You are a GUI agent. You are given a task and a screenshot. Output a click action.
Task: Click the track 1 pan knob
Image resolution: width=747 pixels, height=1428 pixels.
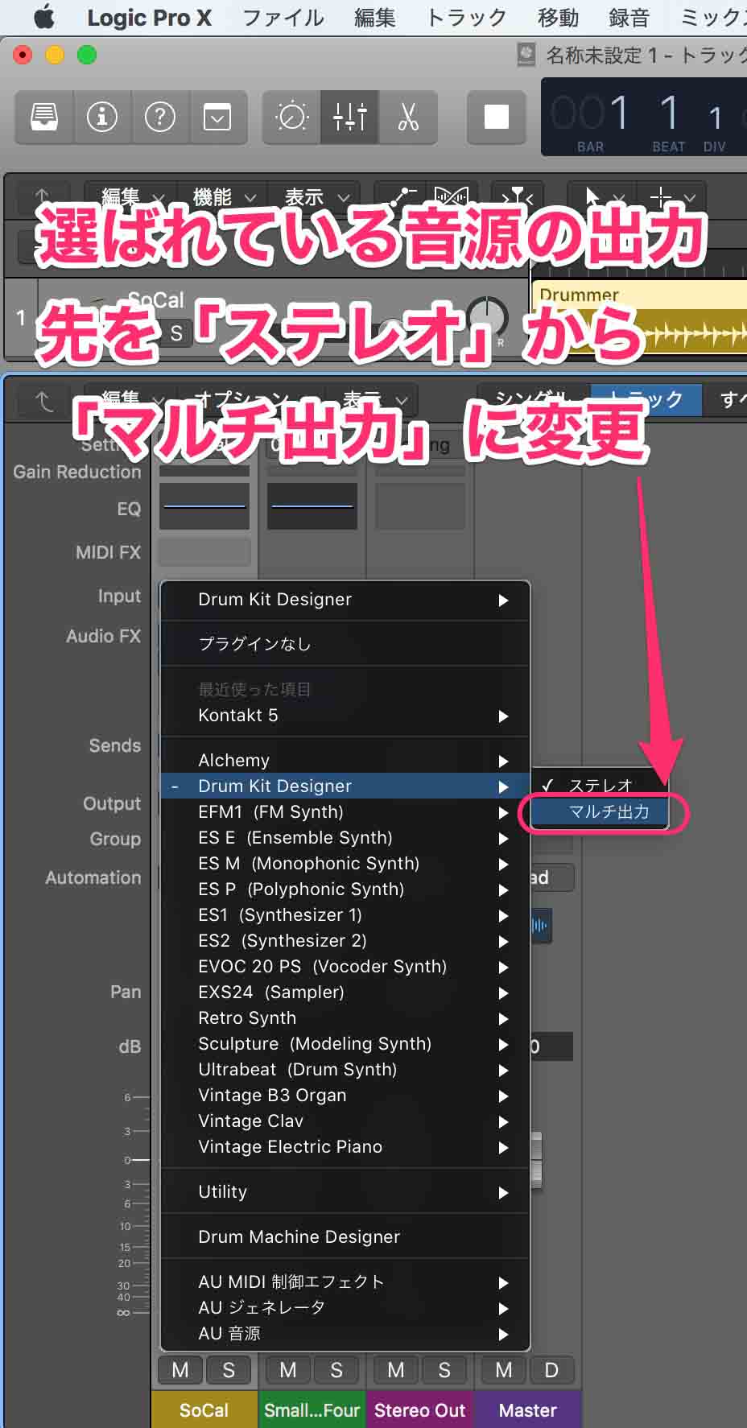click(x=488, y=317)
